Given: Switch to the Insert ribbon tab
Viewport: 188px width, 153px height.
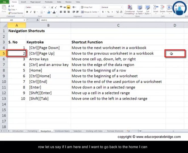Looking at the screenshot, I should click(x=23, y=2).
